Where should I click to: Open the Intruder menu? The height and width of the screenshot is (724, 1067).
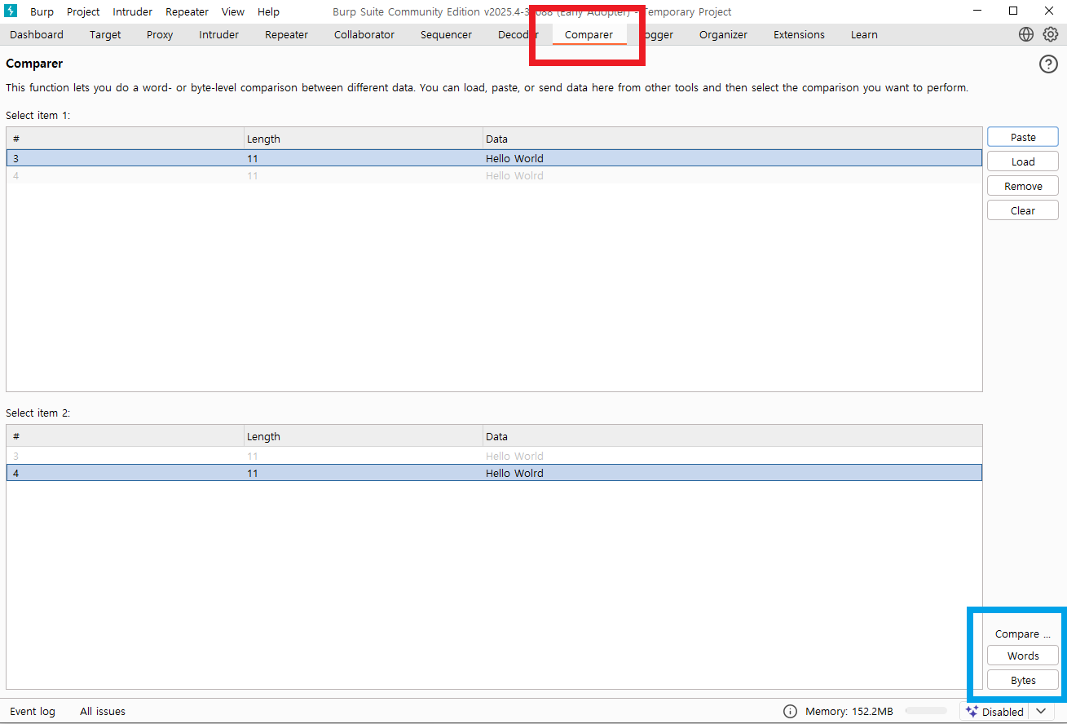click(132, 11)
